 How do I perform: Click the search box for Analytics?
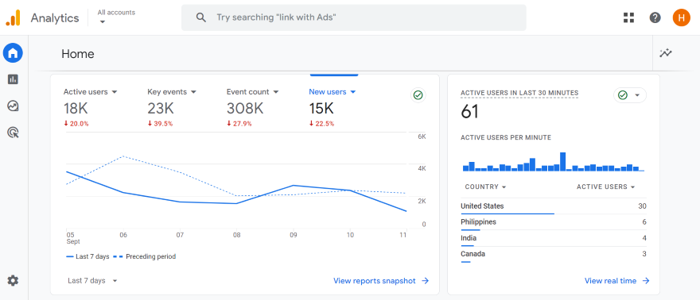point(353,17)
